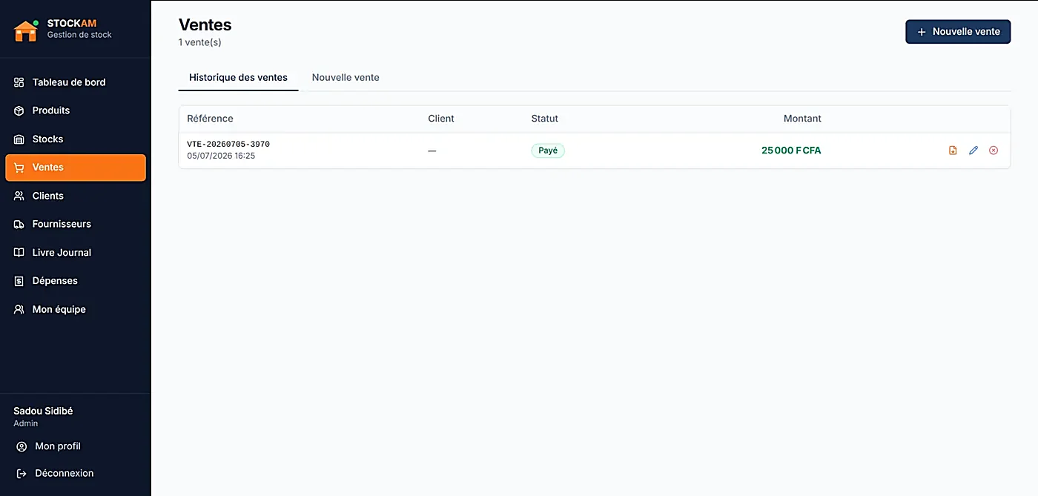The width and height of the screenshot is (1038, 496).
Task: Click the Ventes page heading
Action: (205, 25)
